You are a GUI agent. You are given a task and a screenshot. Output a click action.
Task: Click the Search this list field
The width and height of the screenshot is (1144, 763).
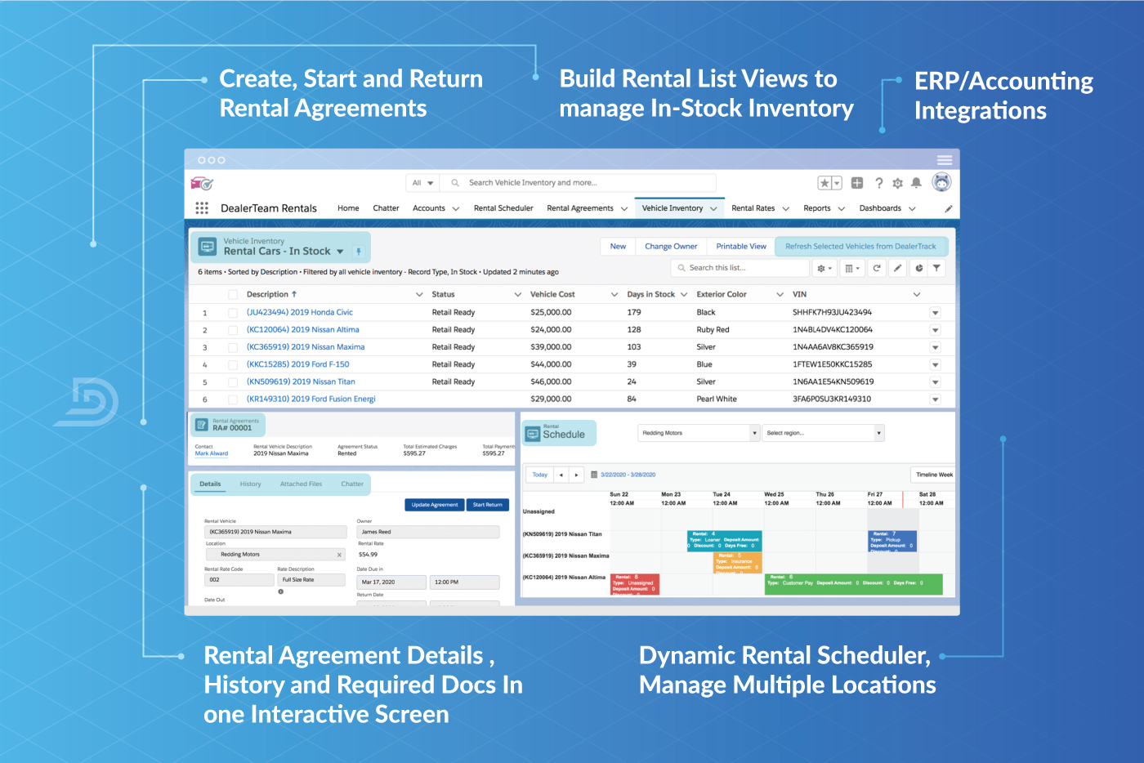pos(744,268)
